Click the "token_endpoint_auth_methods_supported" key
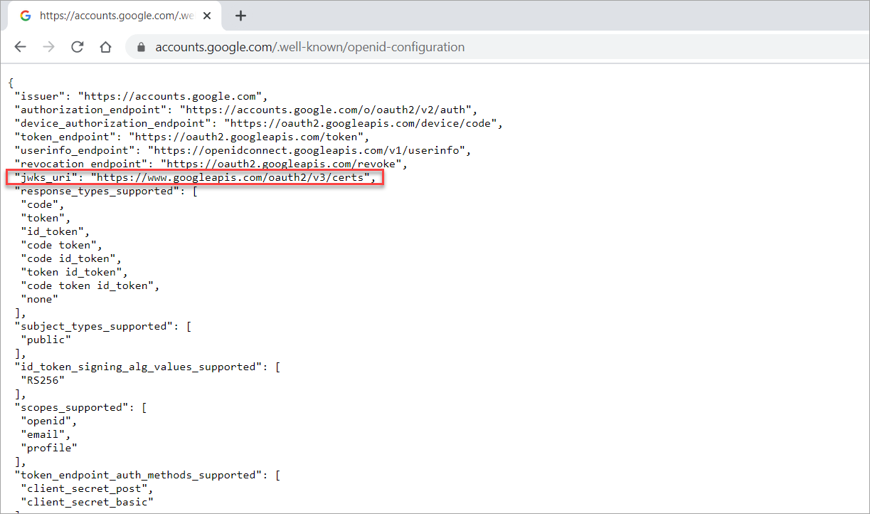The width and height of the screenshot is (870, 514). point(138,475)
